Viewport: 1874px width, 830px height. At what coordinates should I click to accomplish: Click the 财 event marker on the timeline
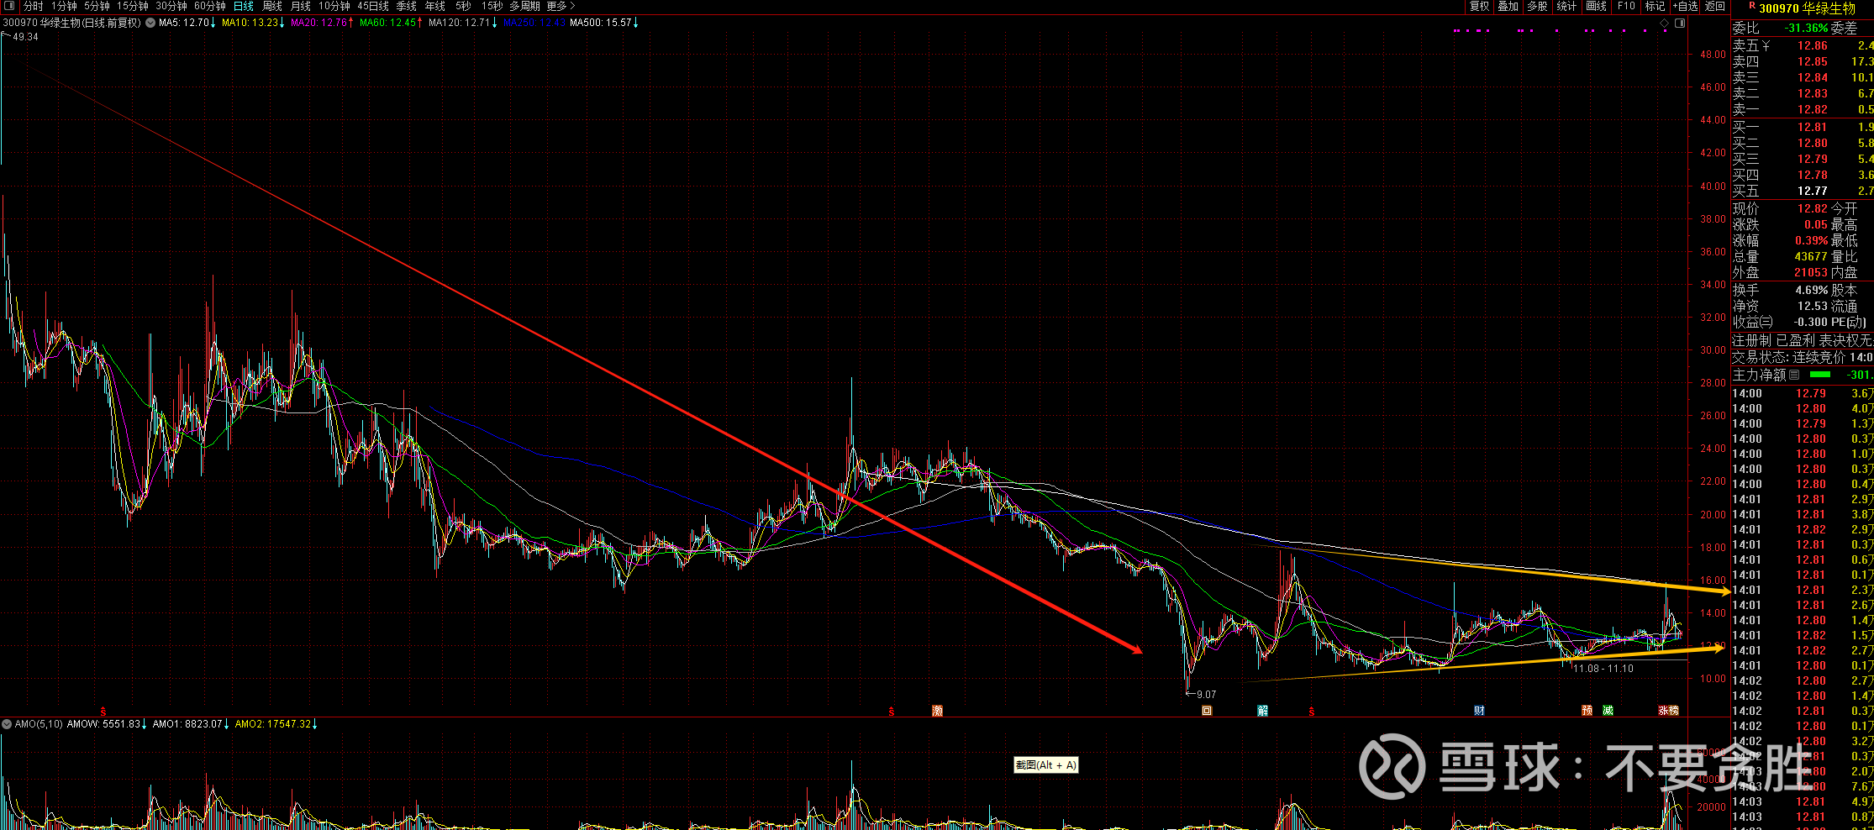(x=1479, y=711)
